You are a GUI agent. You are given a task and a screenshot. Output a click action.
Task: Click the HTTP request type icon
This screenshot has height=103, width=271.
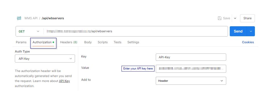point(19,18)
